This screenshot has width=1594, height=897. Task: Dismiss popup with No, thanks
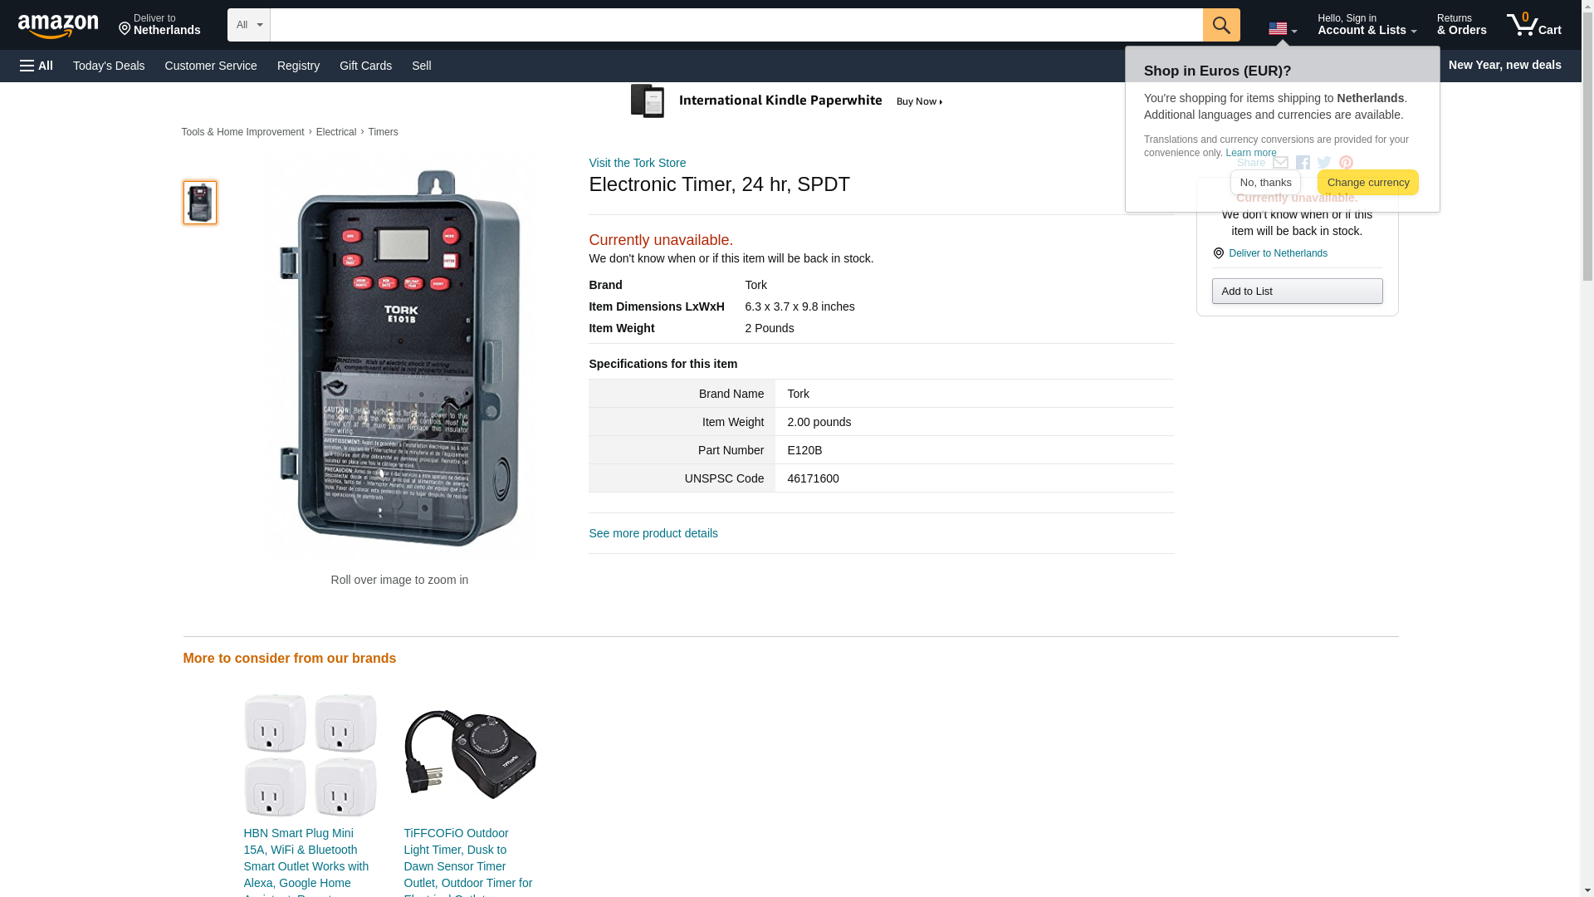coord(1265,183)
